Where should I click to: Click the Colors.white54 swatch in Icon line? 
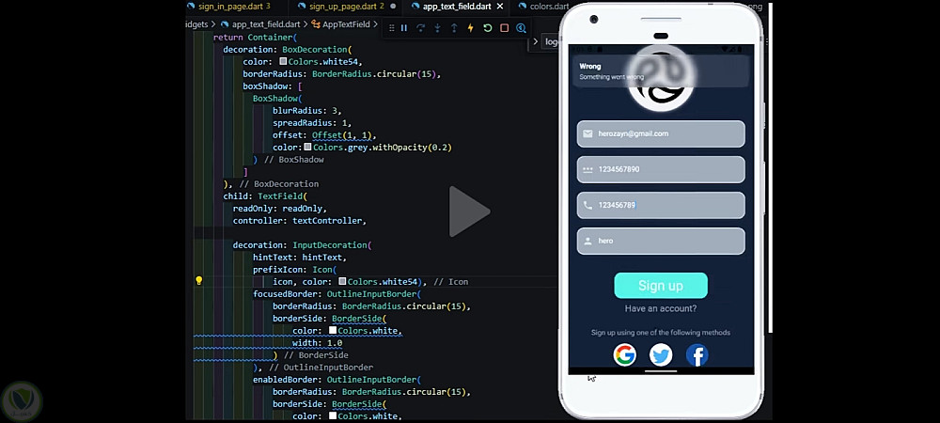342,281
